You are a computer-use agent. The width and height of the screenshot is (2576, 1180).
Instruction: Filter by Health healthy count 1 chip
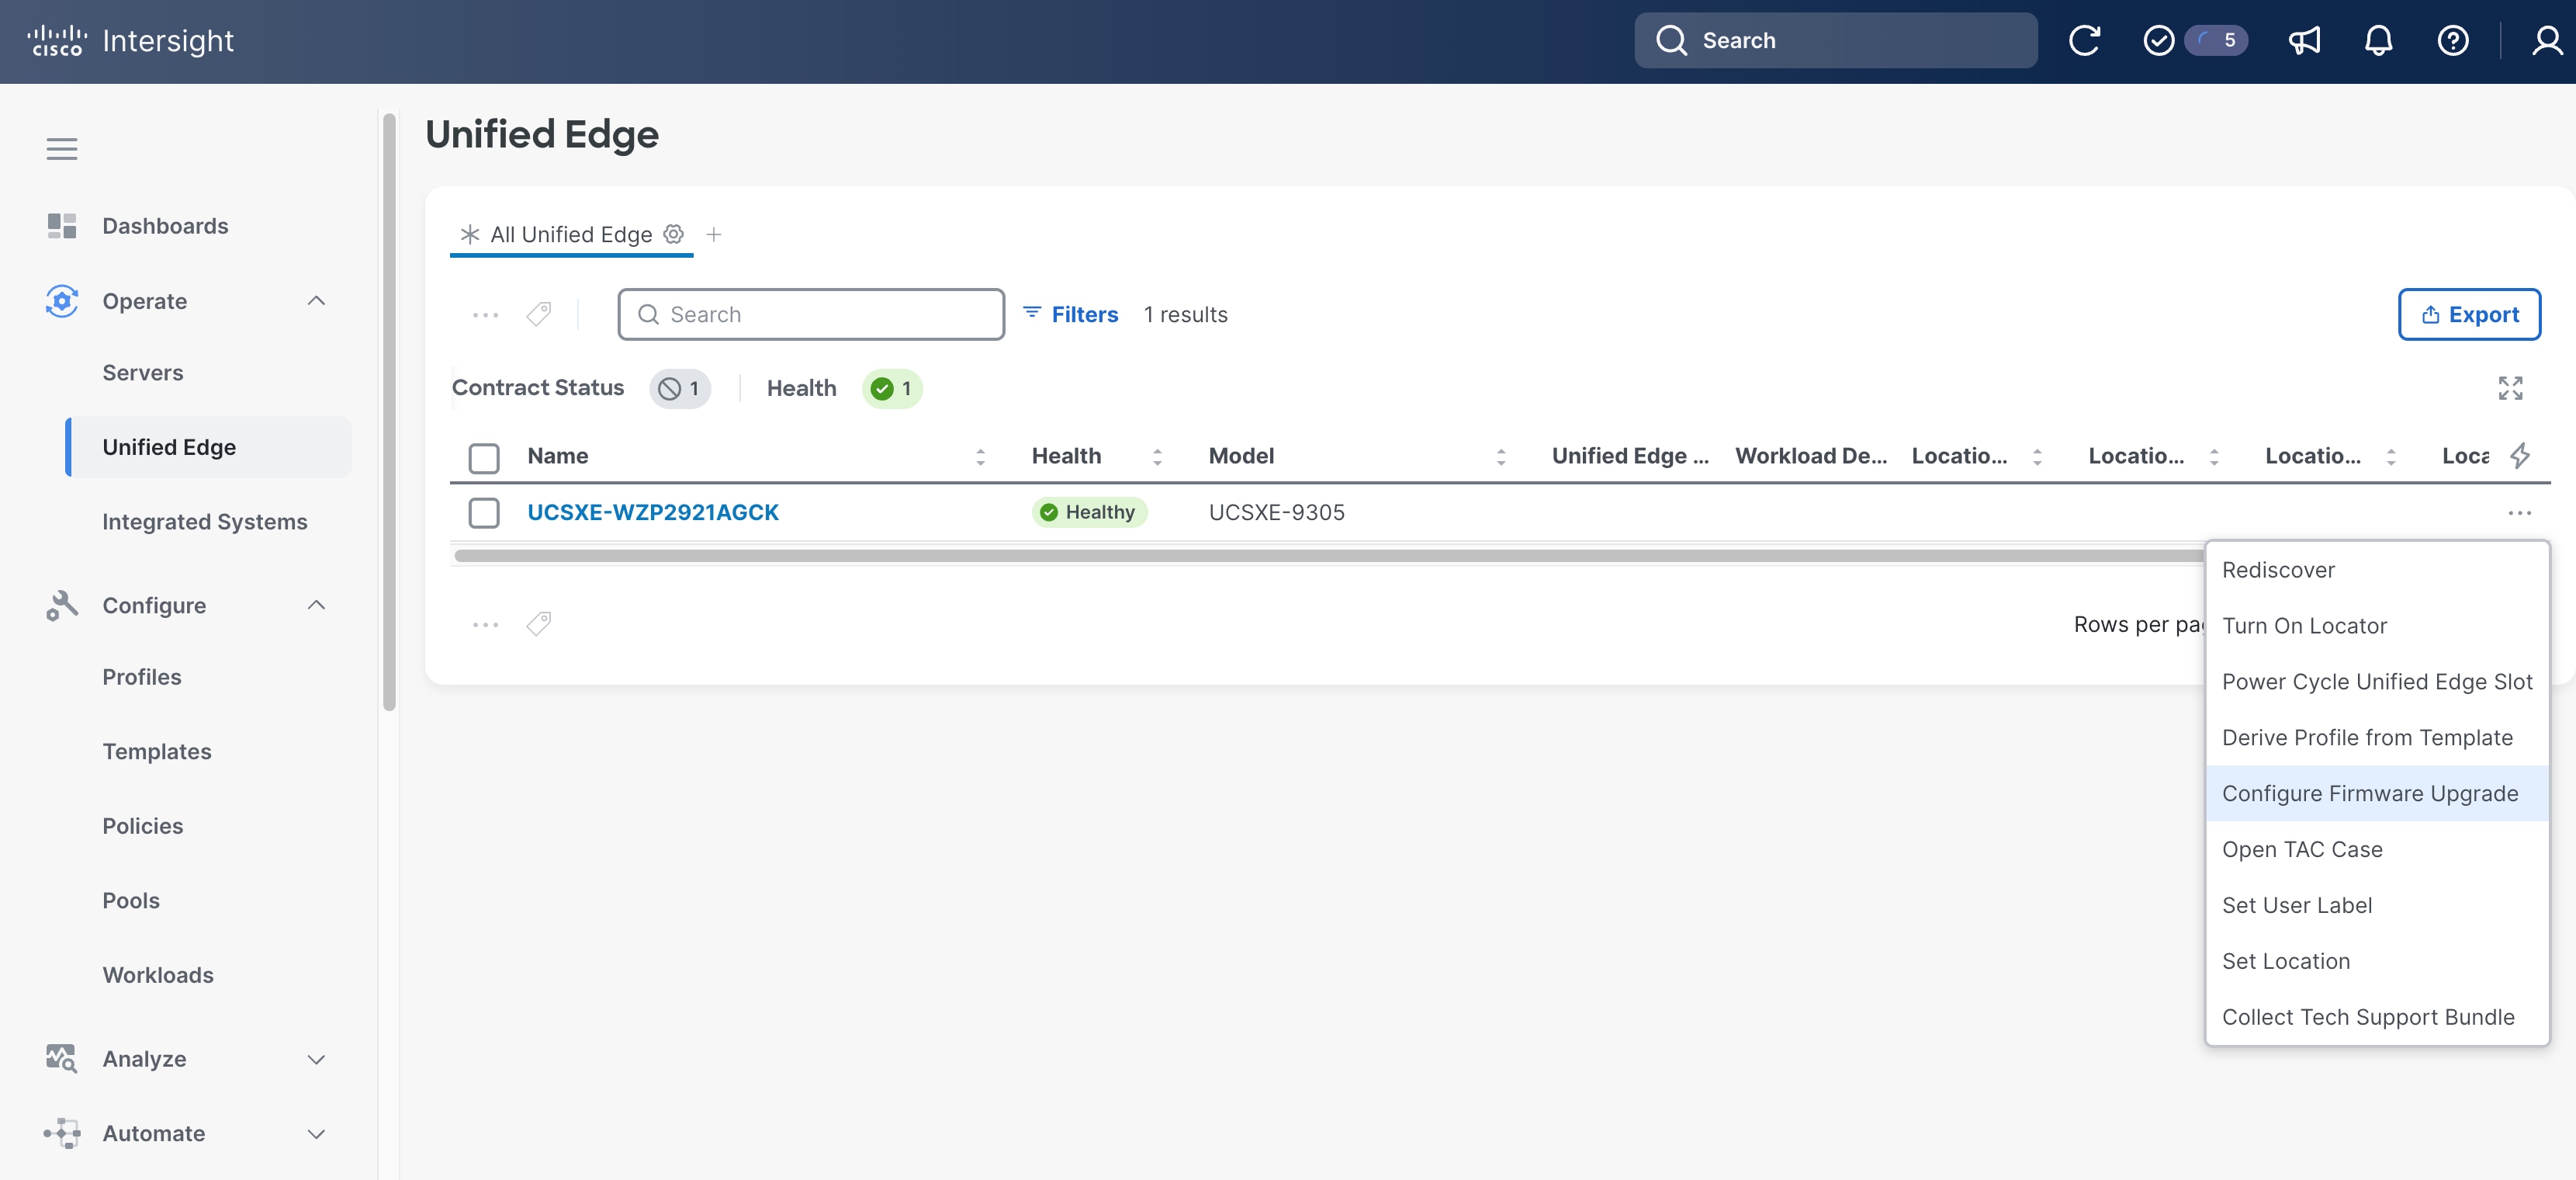tap(892, 390)
